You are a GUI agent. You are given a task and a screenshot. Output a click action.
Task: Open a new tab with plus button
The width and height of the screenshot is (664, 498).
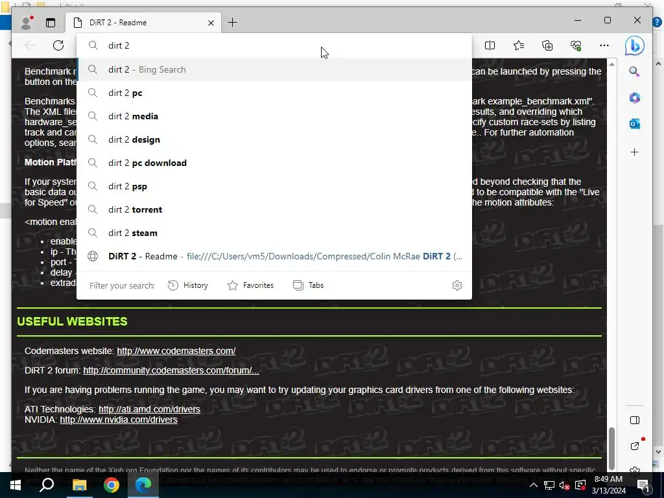[233, 23]
